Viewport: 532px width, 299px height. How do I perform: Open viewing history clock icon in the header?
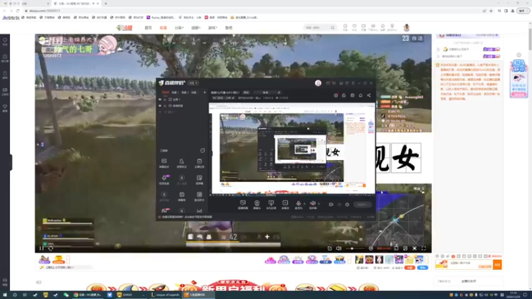(345, 27)
